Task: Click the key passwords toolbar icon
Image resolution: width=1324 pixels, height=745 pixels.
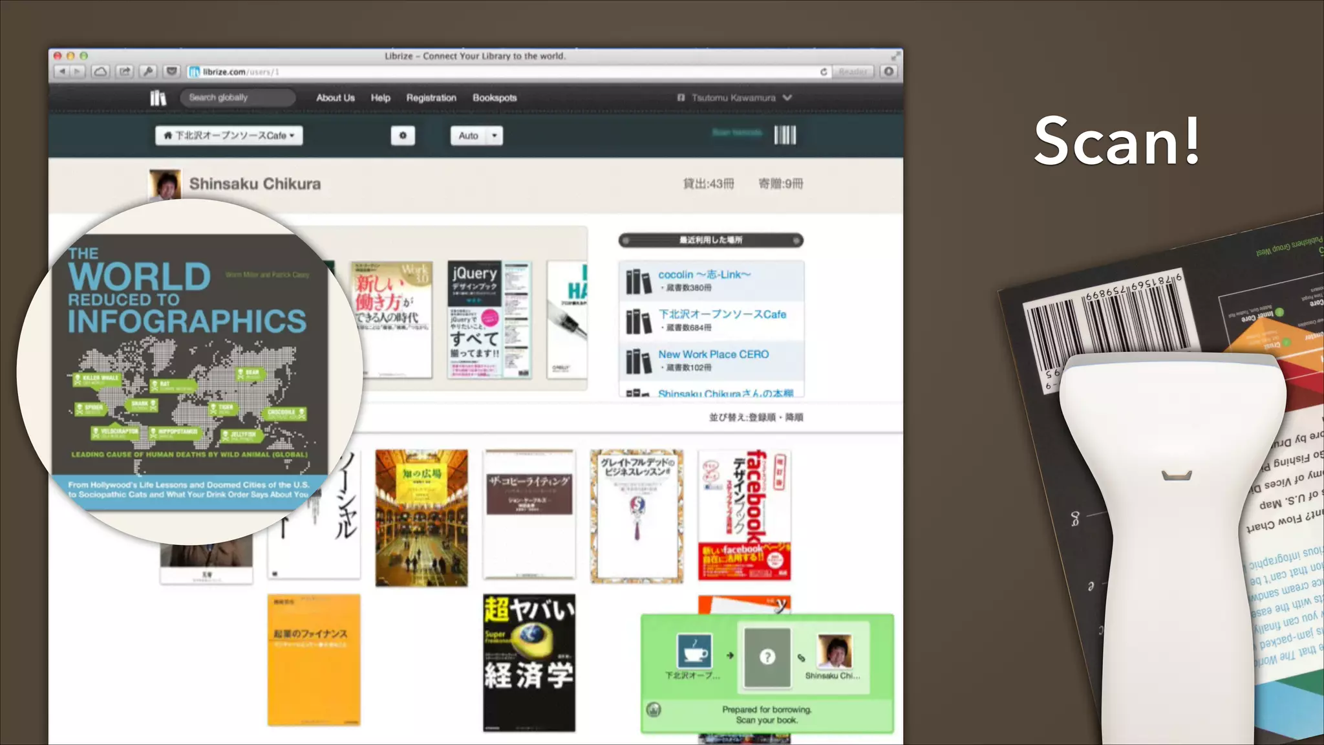Action: [148, 72]
